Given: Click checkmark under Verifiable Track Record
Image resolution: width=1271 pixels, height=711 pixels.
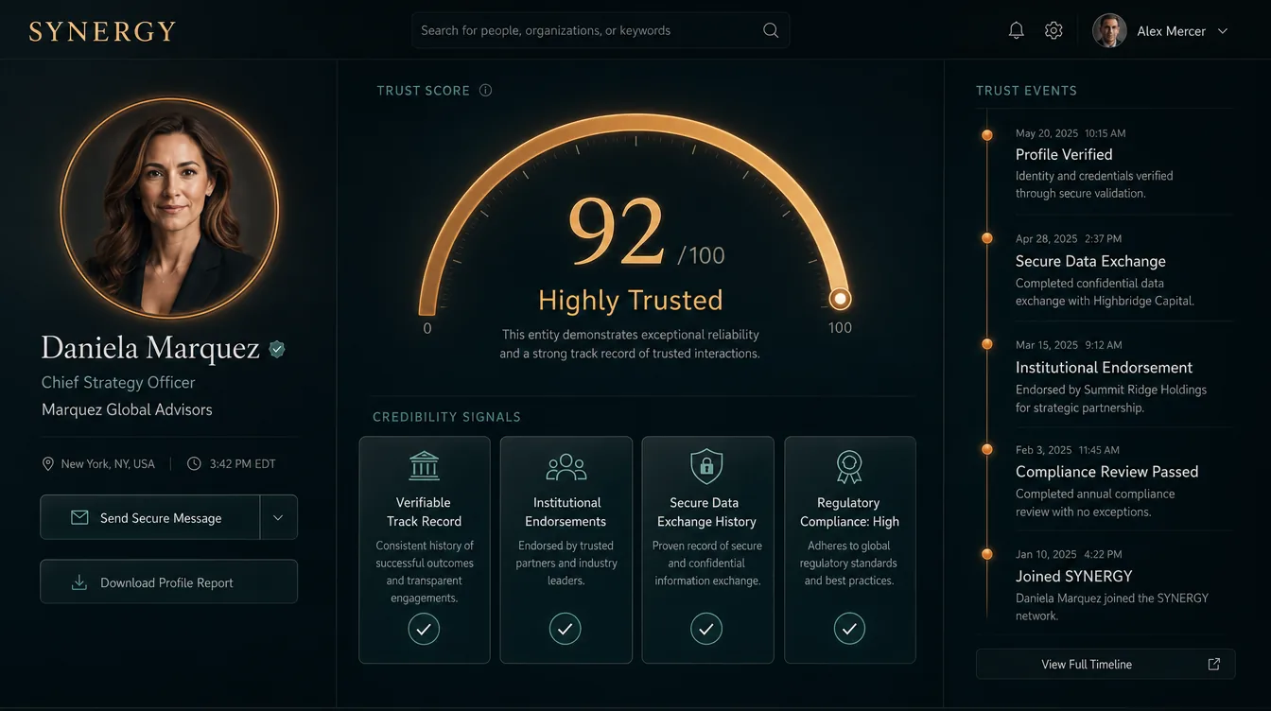Looking at the screenshot, I should pos(424,629).
